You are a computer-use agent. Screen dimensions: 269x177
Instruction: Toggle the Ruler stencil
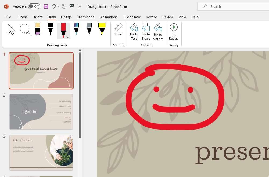click(118, 29)
